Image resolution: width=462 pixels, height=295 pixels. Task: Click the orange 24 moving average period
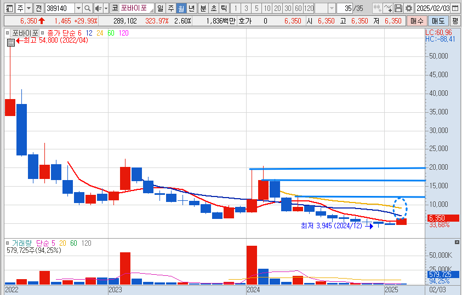tap(100, 33)
